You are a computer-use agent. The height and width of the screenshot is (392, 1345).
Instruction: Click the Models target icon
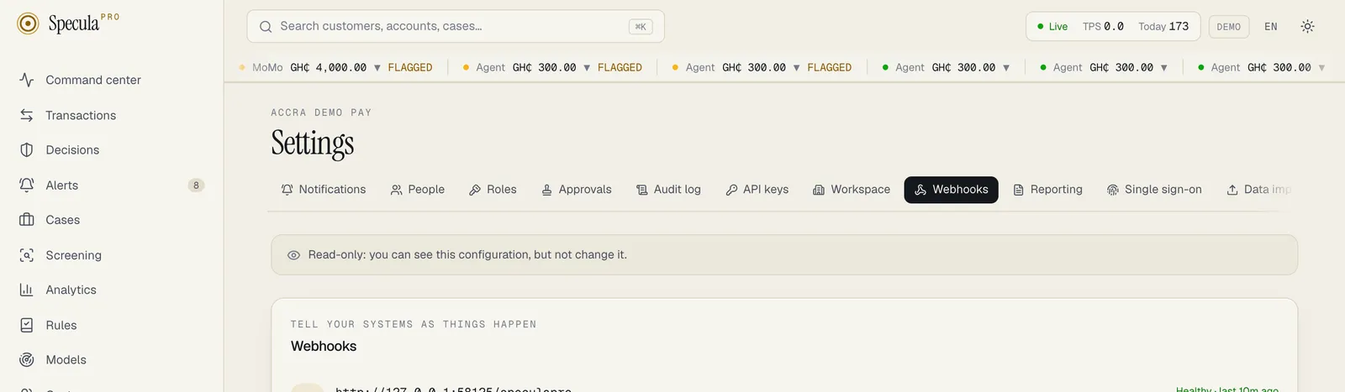point(27,360)
